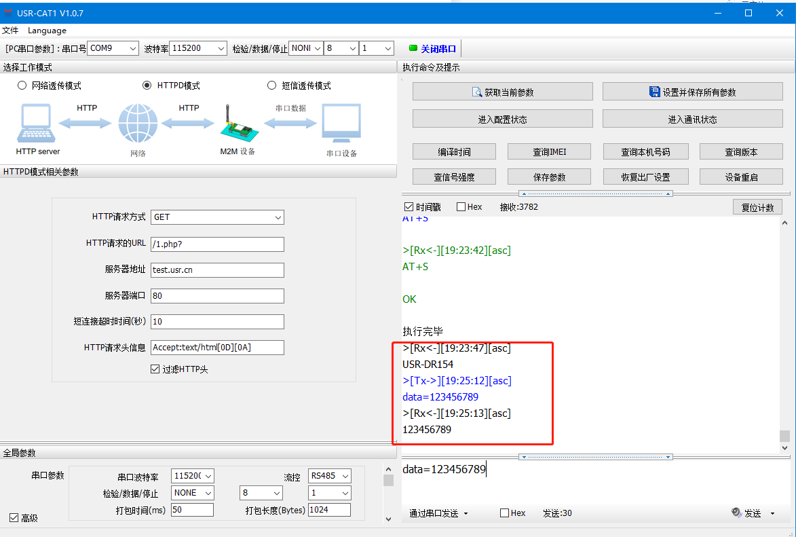The image size is (796, 537).
Task: Click the 查询IMEI button
Action: 550,152
